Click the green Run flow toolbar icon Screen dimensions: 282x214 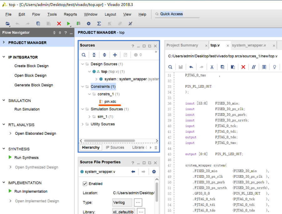tap(69, 23)
